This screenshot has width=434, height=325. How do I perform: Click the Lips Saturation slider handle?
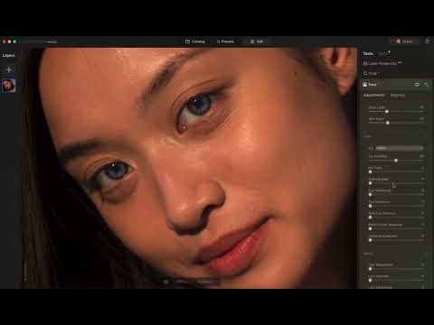tap(371, 269)
